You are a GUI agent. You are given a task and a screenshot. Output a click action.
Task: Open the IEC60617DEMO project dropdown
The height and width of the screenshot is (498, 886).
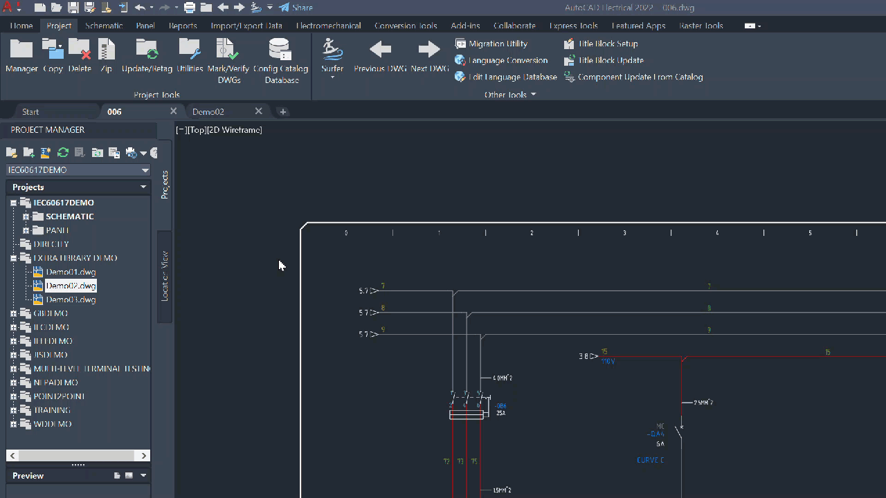pyautogui.click(x=145, y=169)
